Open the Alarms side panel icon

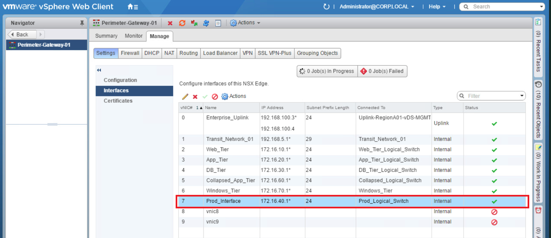[x=538, y=210]
